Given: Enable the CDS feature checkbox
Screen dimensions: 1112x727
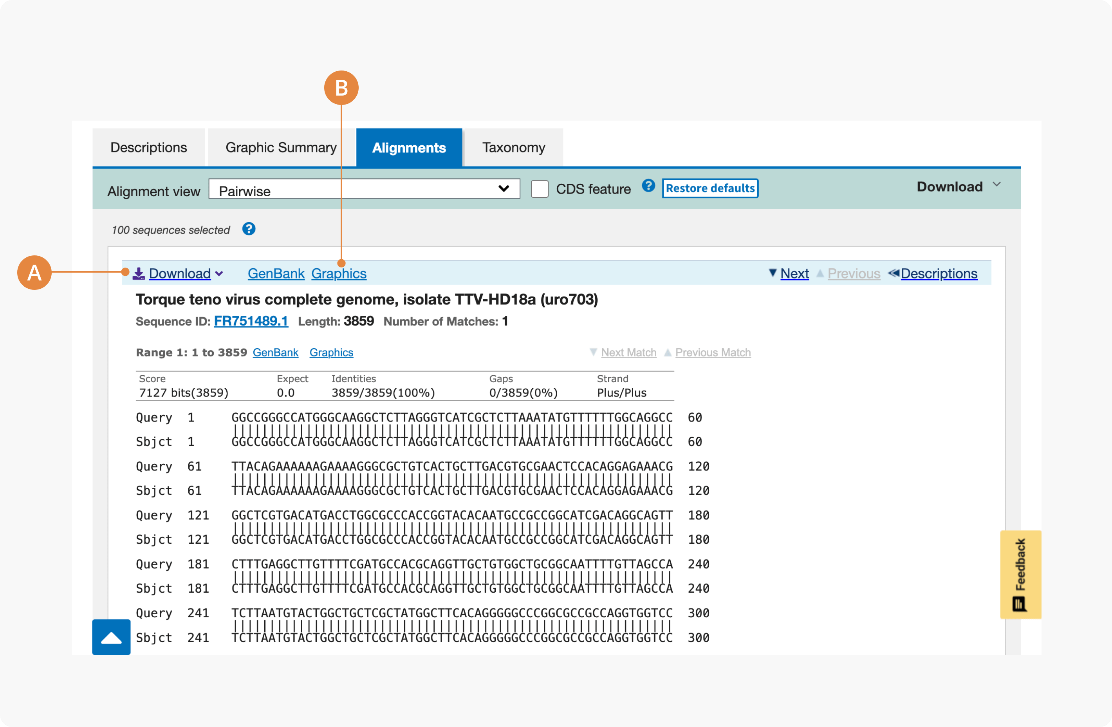Looking at the screenshot, I should [540, 189].
